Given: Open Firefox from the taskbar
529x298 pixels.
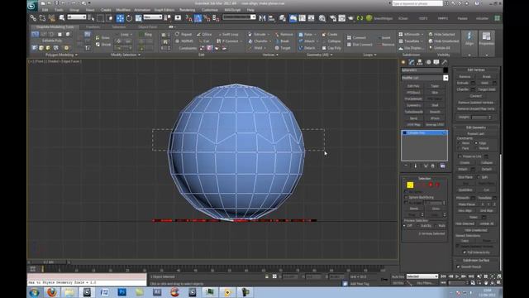Looking at the screenshot, I should tap(51, 292).
